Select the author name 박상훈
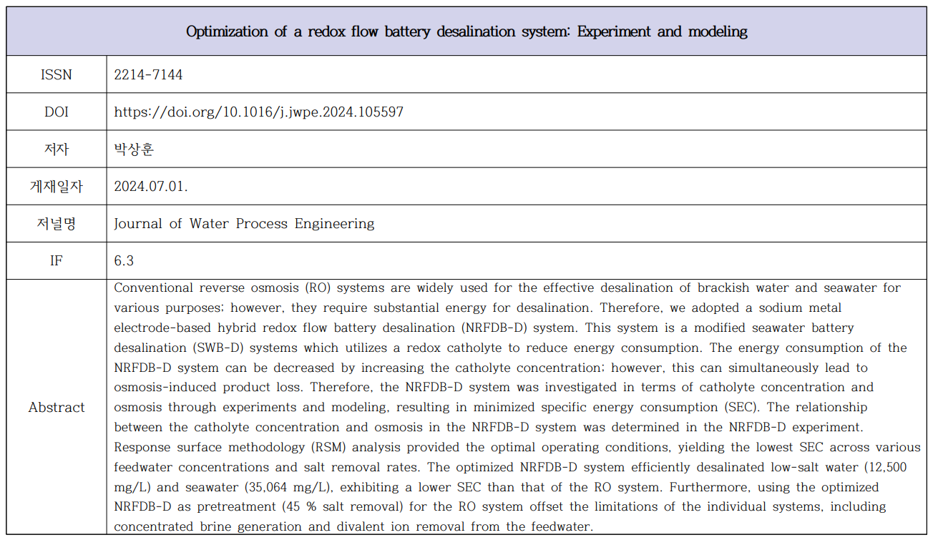938x545 pixels. 134,149
